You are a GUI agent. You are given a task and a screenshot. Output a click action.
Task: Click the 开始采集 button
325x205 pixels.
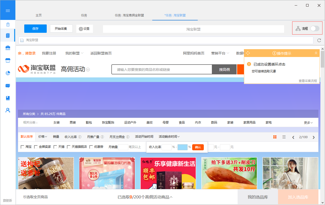(61, 28)
